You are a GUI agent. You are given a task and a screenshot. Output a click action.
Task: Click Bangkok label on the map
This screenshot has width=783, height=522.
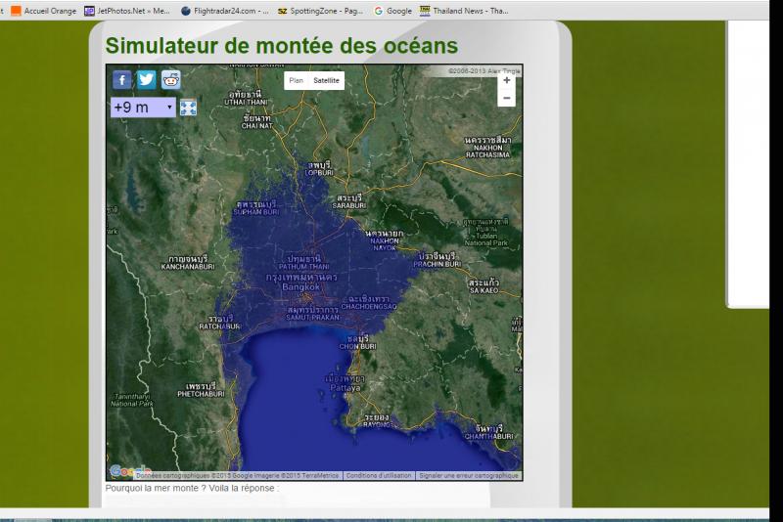301,287
